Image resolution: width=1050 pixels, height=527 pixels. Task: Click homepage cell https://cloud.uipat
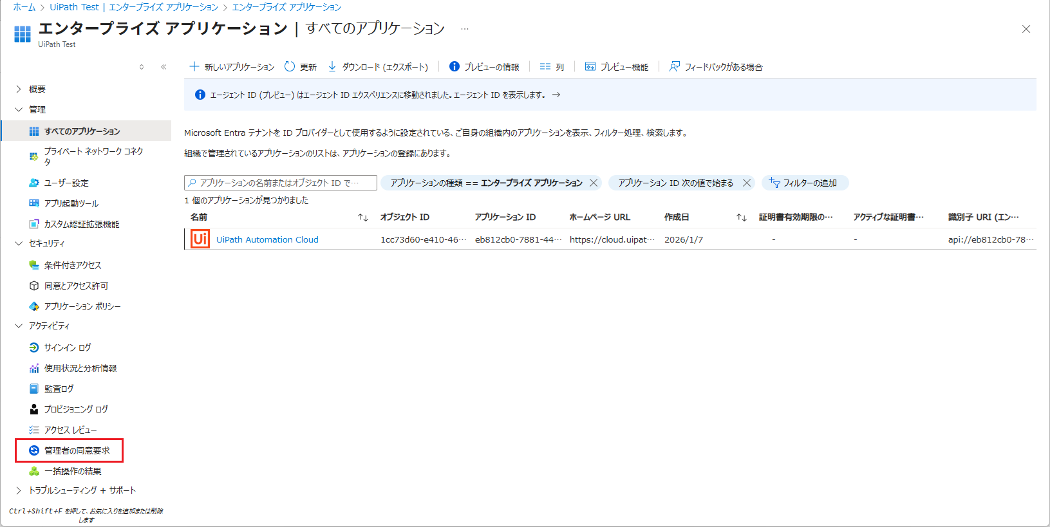click(x=612, y=239)
